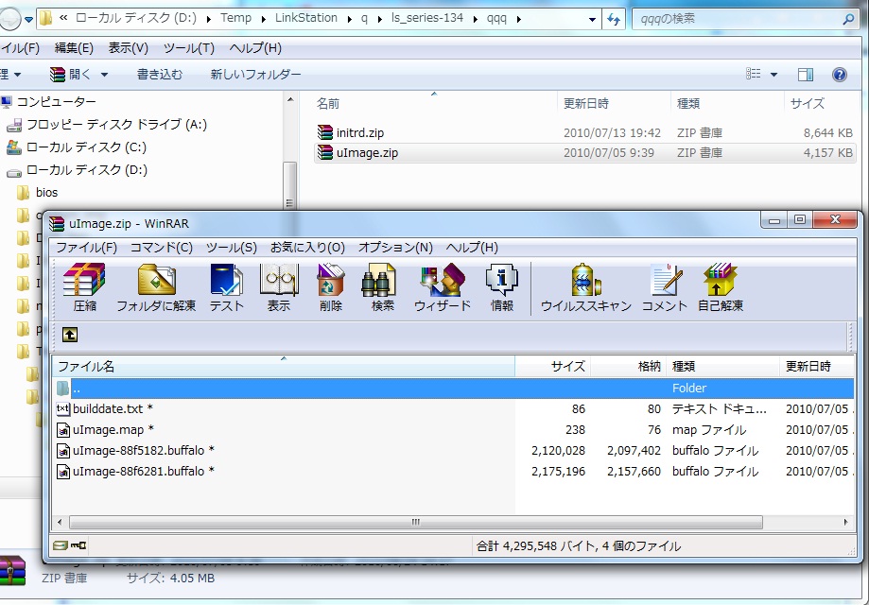Click the uImage.map file icon
This screenshot has height=605, width=869.
coord(63,430)
